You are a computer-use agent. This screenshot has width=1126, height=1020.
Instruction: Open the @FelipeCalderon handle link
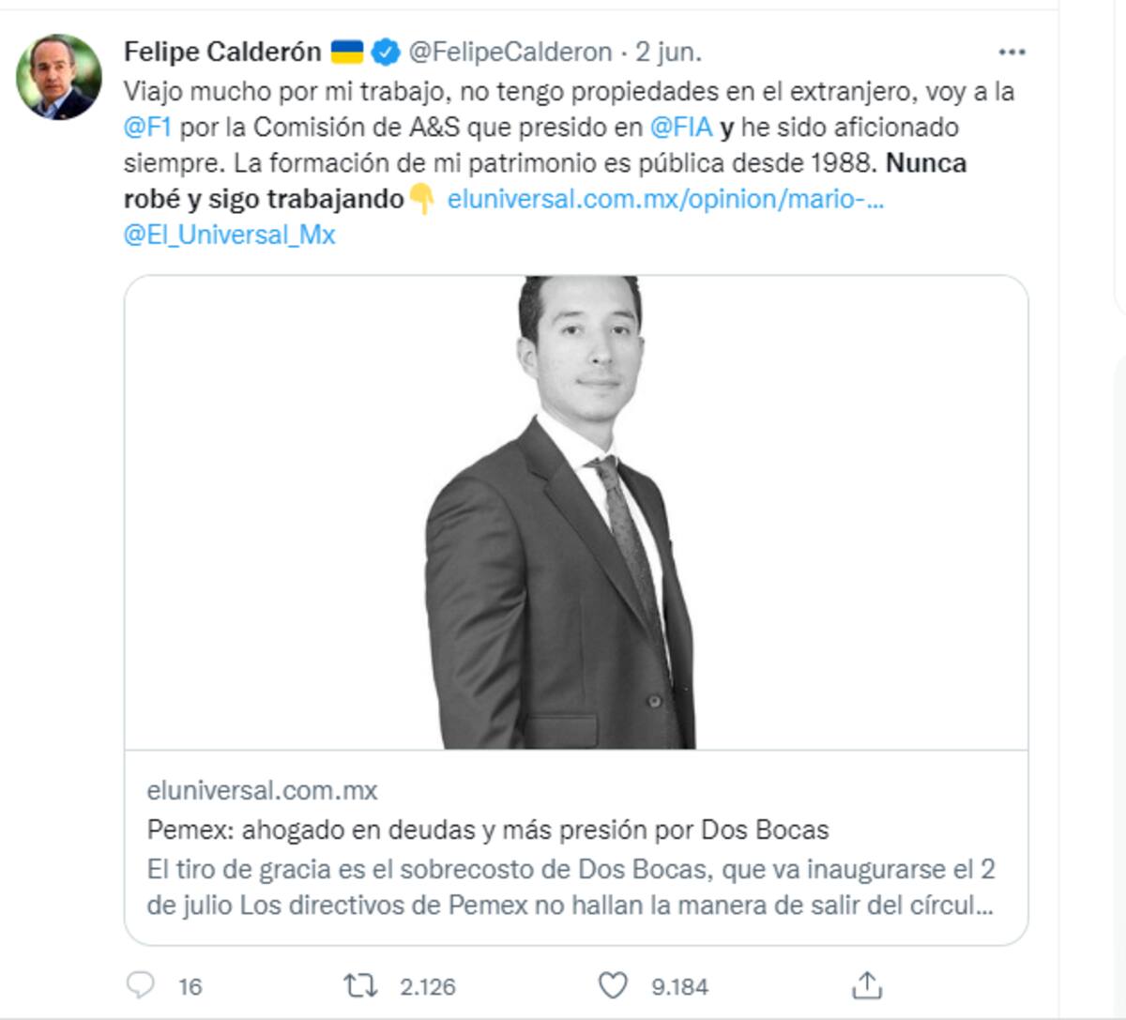tap(510, 52)
